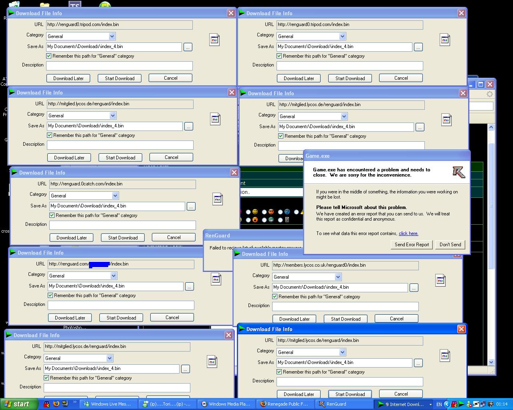Switch to Renegade Public Forums Firefox window

(x=285, y=404)
